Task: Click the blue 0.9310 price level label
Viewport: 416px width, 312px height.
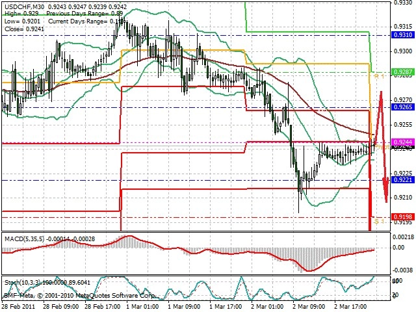Action: point(403,34)
